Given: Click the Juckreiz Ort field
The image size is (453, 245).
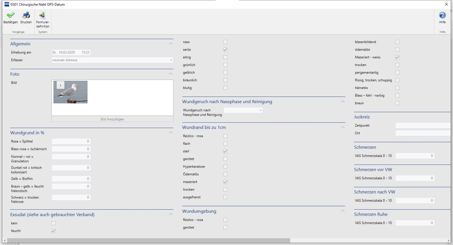Looking at the screenshot, I should [x=423, y=133].
